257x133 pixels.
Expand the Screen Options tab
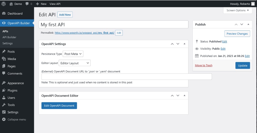tap(238, 10)
